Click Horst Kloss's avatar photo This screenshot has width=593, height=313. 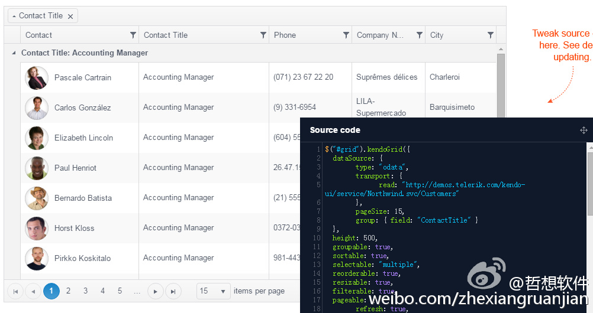click(x=37, y=229)
